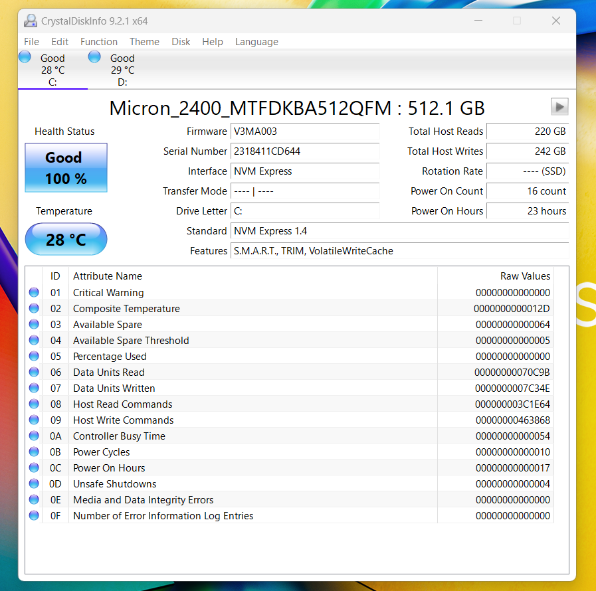
Task: Click status orb for Unsafe Shutdowns row
Action: [x=34, y=483]
